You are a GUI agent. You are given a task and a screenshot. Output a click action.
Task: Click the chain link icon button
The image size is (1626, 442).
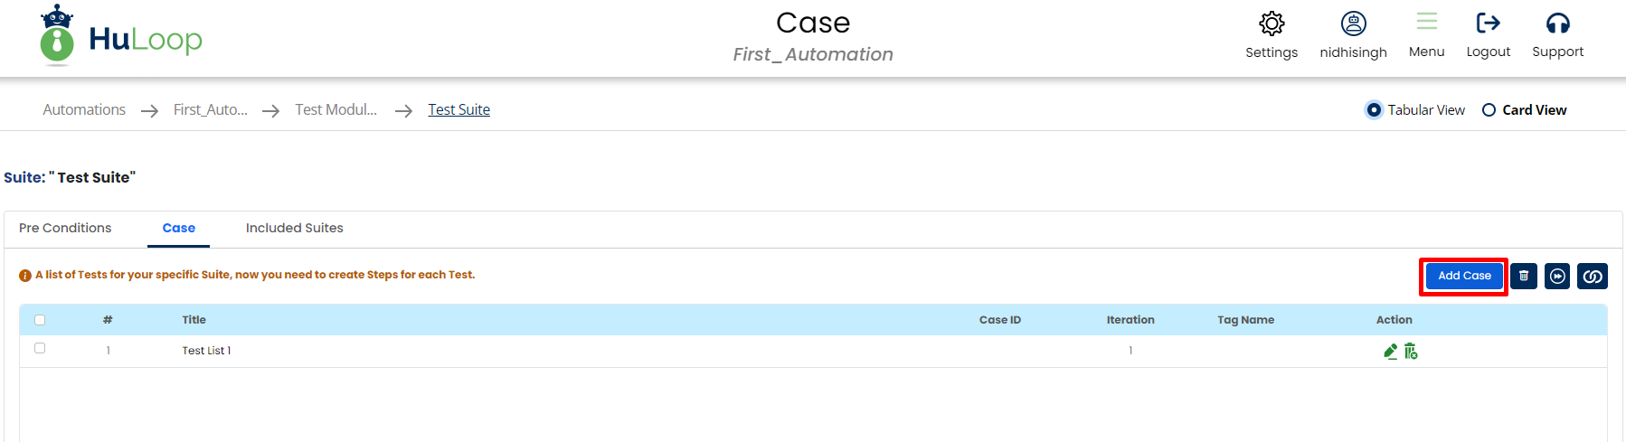click(1592, 276)
